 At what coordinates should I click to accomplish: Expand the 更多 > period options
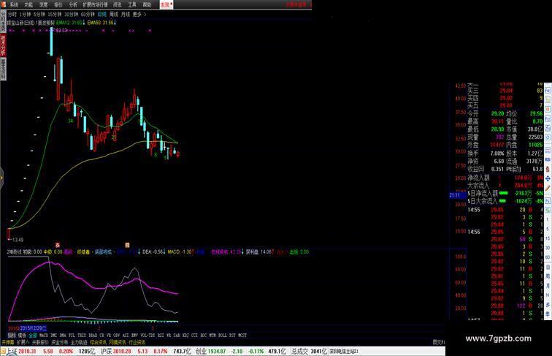139,15
